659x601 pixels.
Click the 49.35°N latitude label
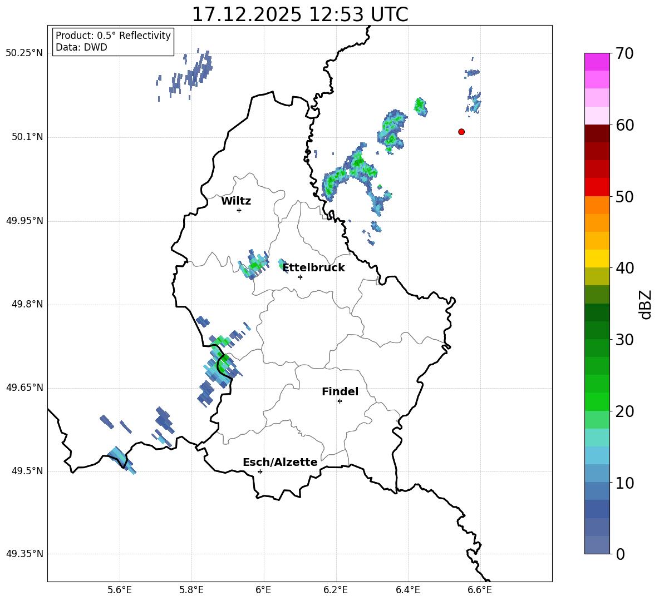[x=24, y=554]
